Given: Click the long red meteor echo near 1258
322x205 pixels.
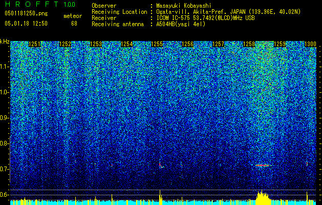Looking at the screenshot, I should click(262, 165).
